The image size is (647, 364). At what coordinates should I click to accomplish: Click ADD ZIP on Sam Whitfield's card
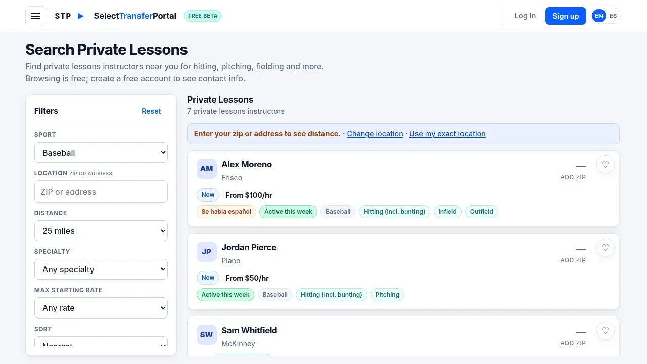pyautogui.click(x=573, y=343)
